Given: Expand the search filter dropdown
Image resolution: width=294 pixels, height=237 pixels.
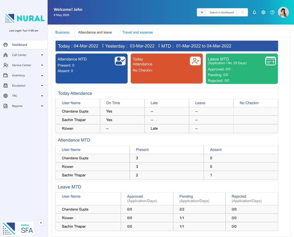Looking at the screenshot, I should [202, 12].
